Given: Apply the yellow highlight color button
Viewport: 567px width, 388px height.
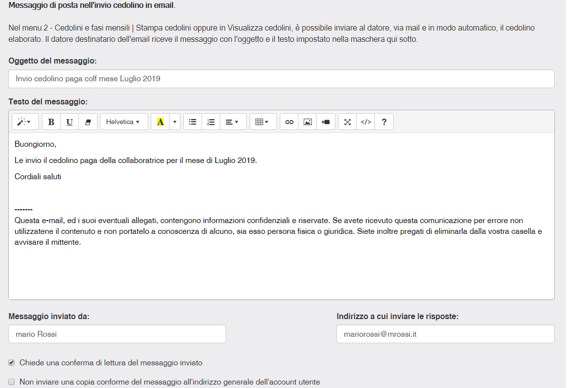Looking at the screenshot, I should [160, 122].
